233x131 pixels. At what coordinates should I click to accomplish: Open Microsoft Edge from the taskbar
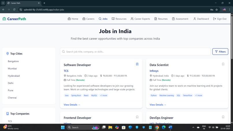tap(164, 128)
